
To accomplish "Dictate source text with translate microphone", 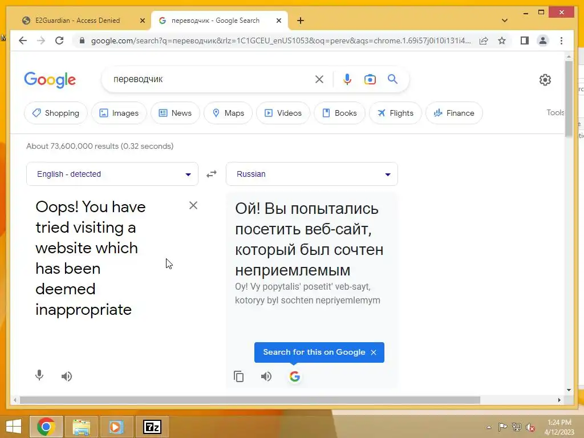I will [x=39, y=375].
